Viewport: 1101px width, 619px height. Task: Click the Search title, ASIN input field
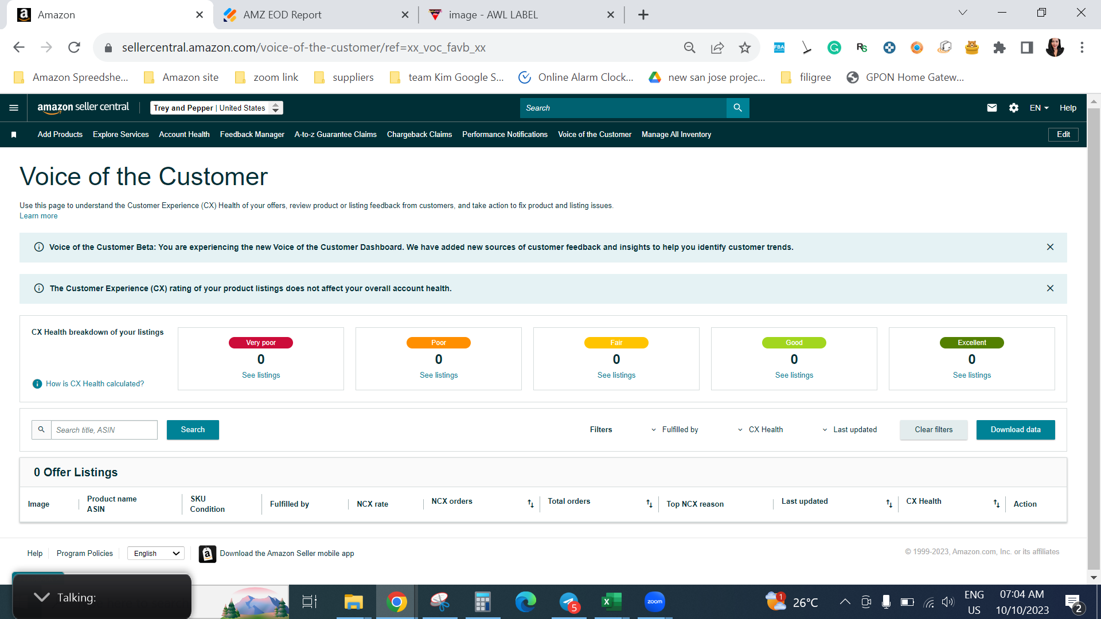(x=104, y=430)
